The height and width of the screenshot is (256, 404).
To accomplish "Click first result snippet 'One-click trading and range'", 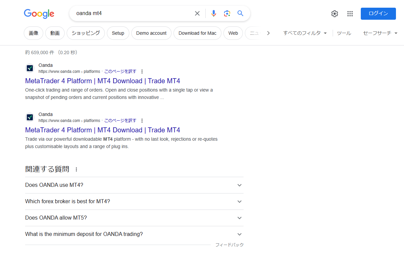I will pyautogui.click(x=119, y=94).
